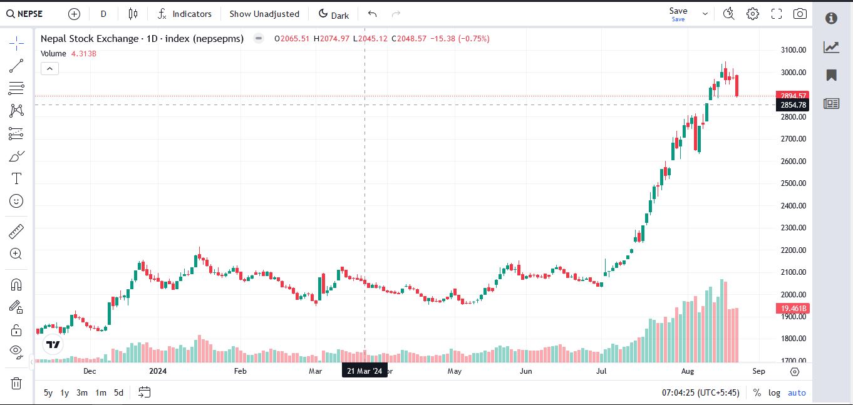Select the trend line drawing tool
The width and height of the screenshot is (853, 405).
(16, 65)
